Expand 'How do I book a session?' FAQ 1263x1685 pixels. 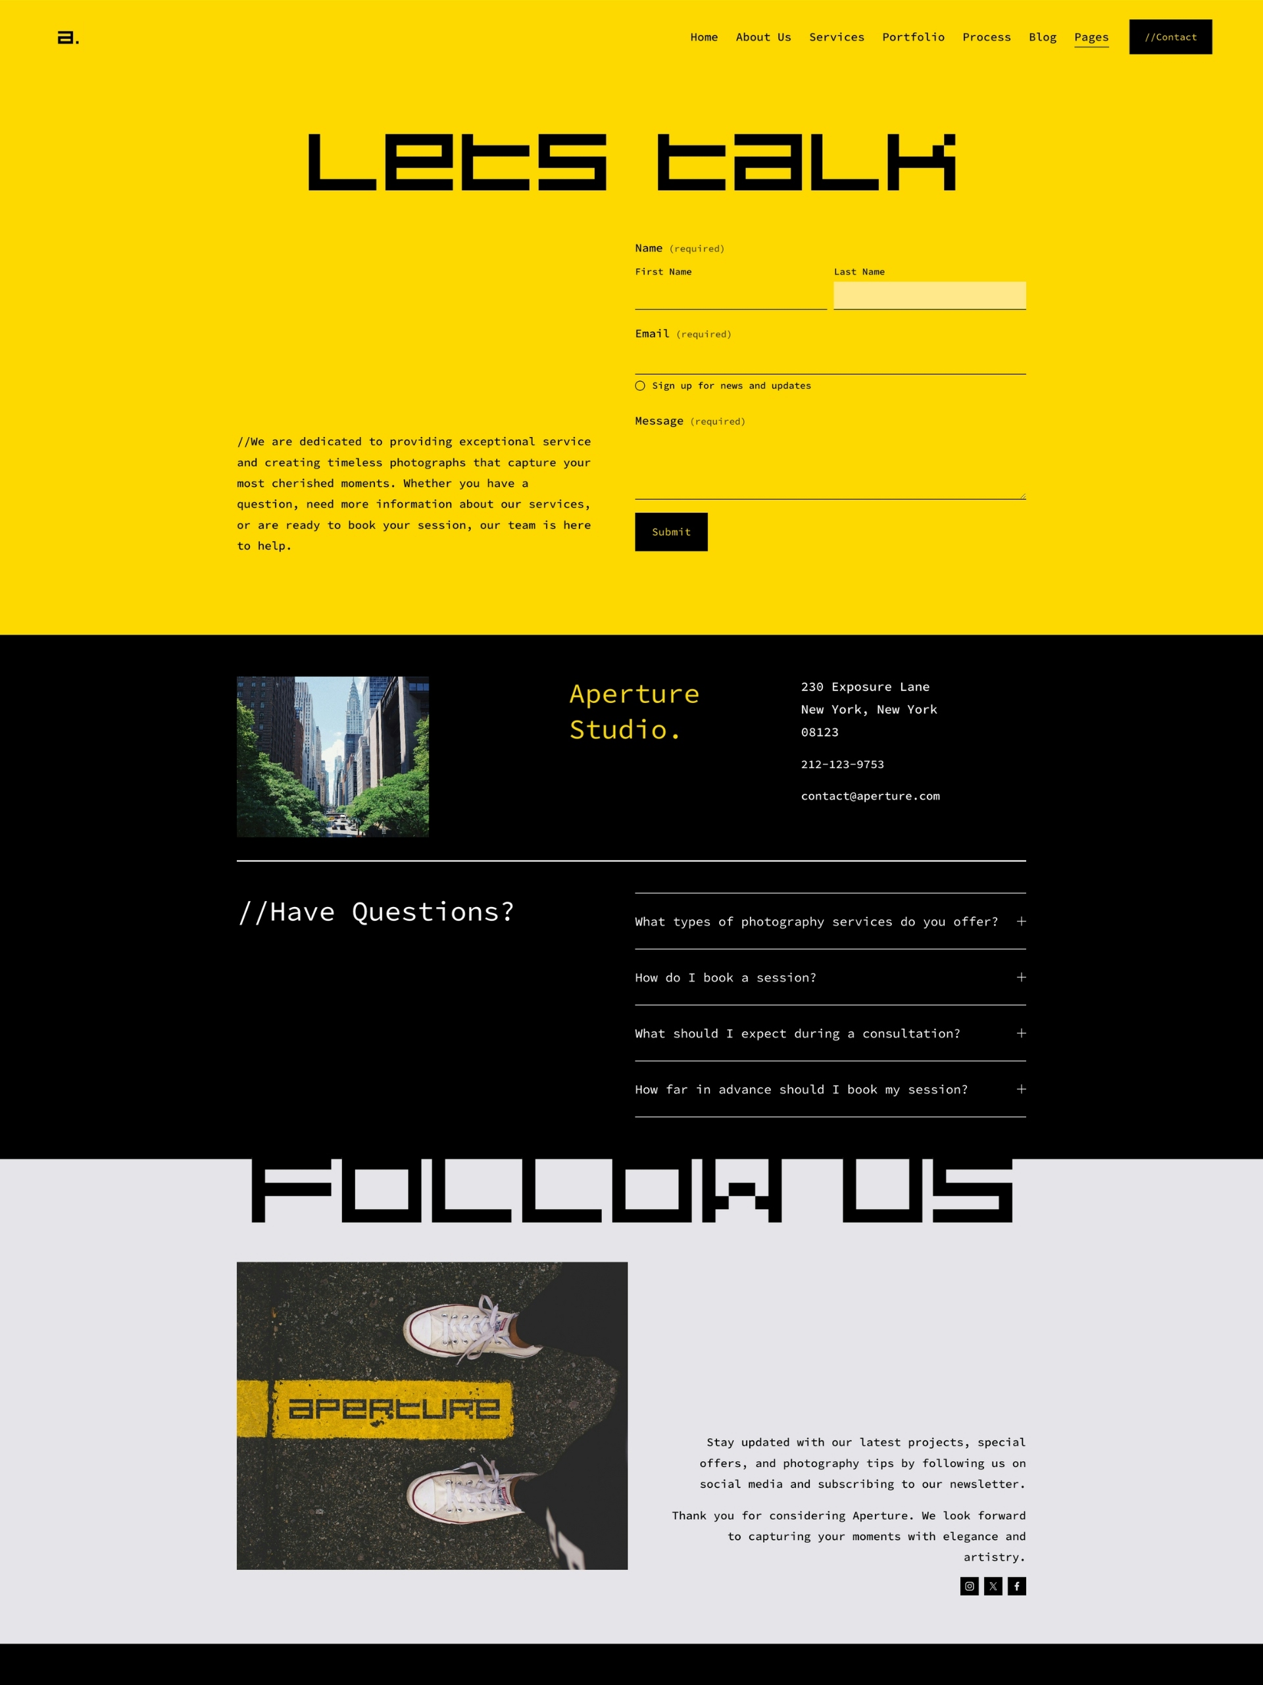tap(1019, 978)
